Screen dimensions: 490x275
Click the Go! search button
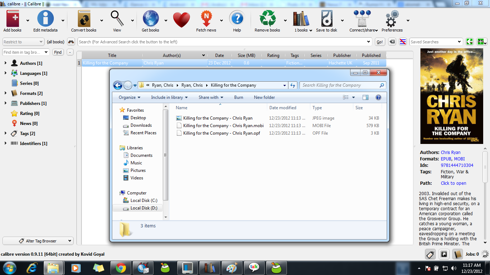(380, 42)
